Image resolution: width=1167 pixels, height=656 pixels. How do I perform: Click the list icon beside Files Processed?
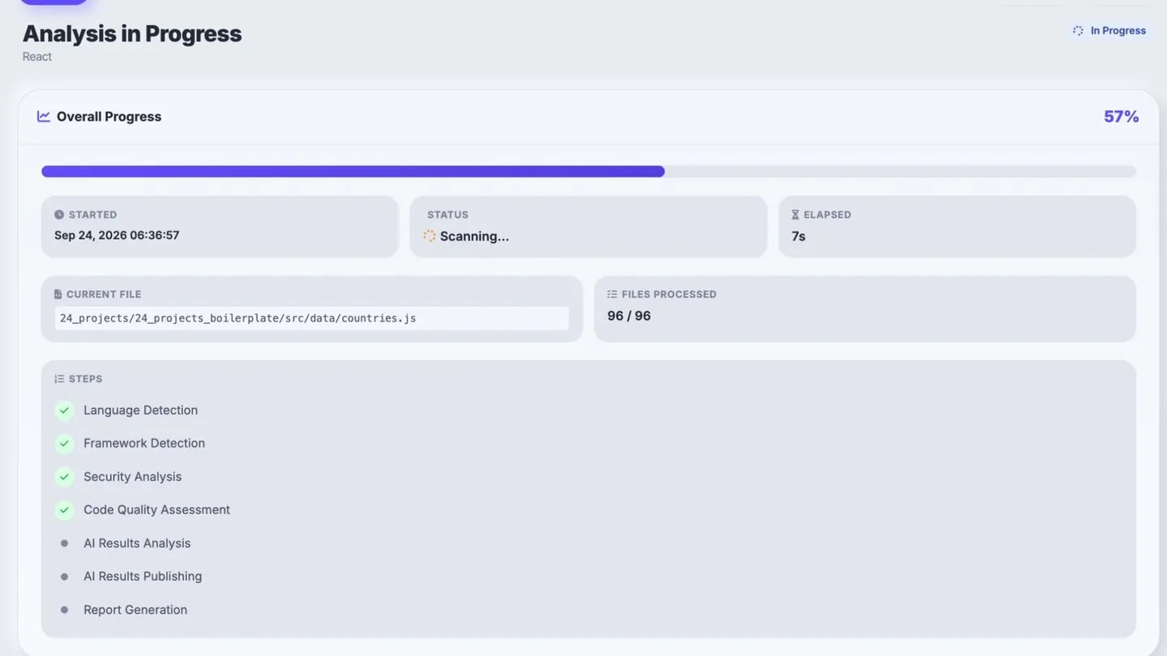(x=612, y=294)
